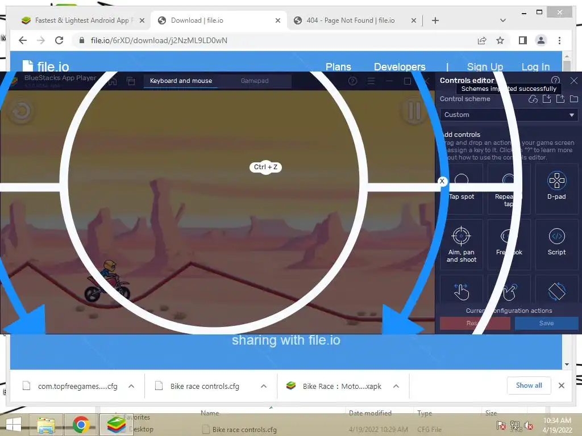Open the Custom control scheme dropdown
This screenshot has height=436, width=582.
[509, 115]
